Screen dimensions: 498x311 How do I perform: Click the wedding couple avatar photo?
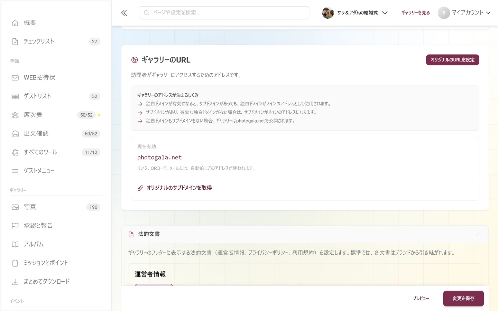328,13
